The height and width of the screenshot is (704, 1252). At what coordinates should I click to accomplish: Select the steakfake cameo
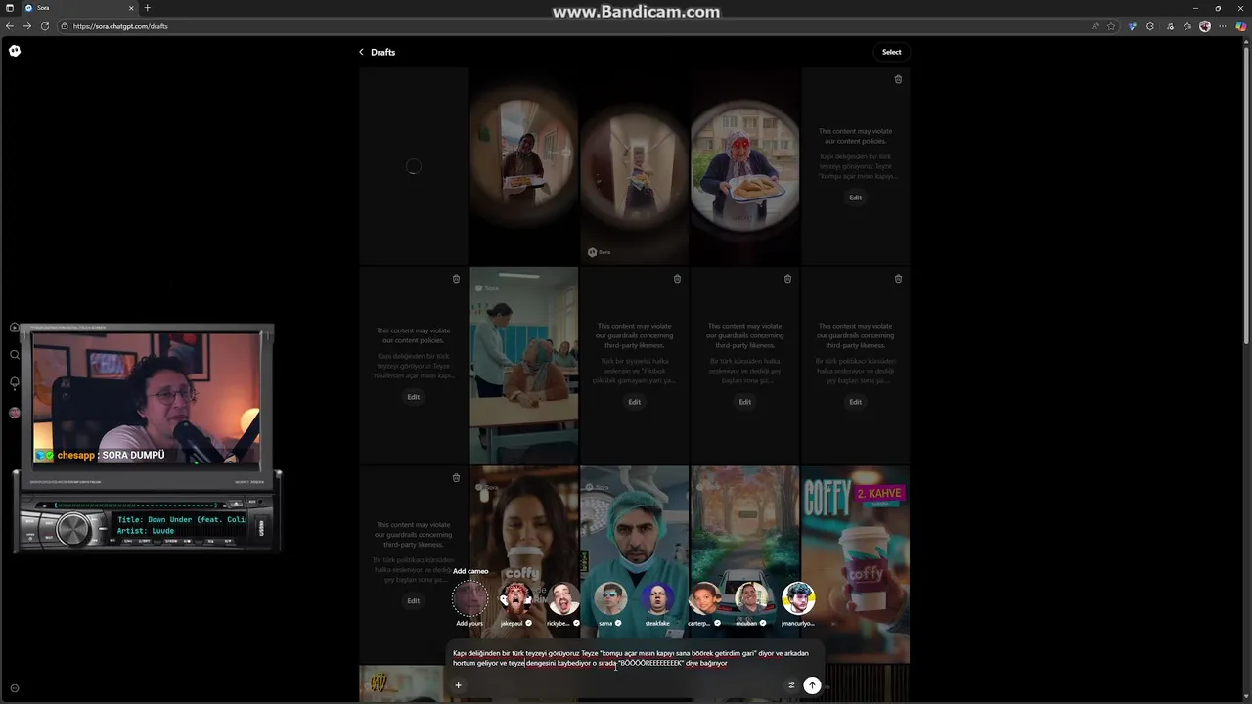click(x=657, y=598)
